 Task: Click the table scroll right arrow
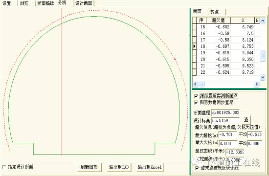256,84
